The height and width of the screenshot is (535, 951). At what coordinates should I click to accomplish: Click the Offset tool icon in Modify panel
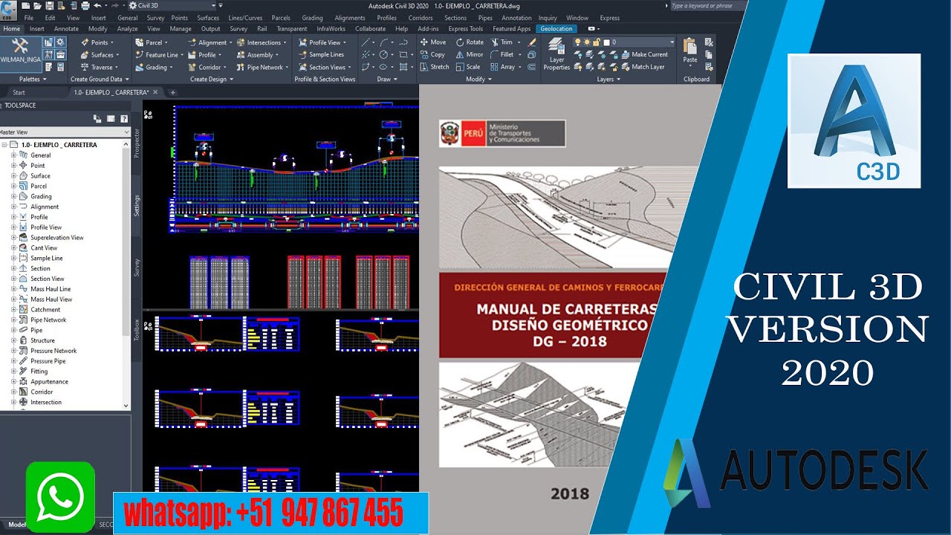531,67
